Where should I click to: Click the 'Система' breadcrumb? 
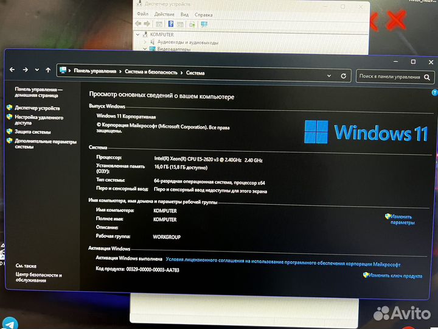pyautogui.click(x=195, y=73)
